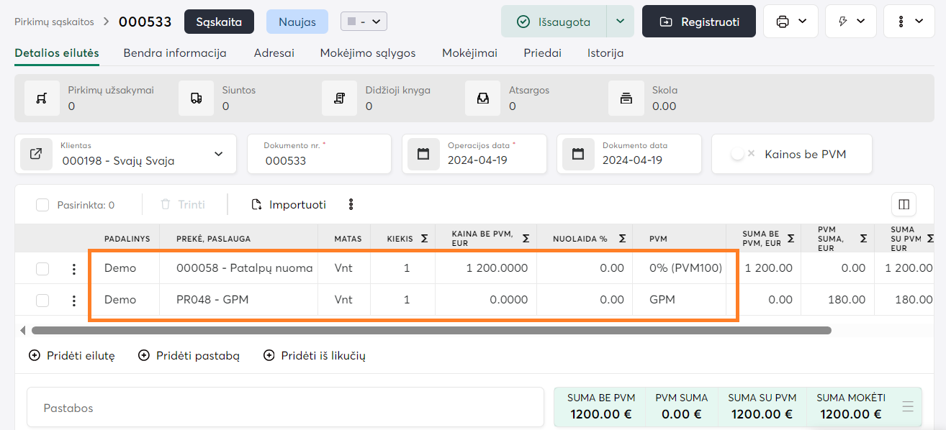Check the Patalpų nuoma row checkbox

(42, 269)
